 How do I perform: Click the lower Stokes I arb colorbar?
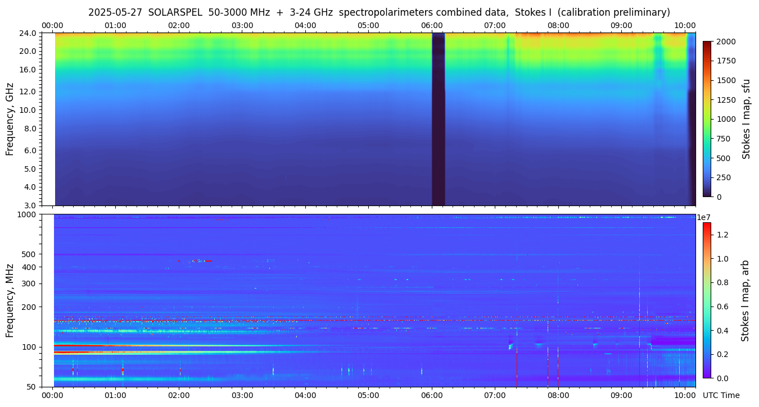707,300
